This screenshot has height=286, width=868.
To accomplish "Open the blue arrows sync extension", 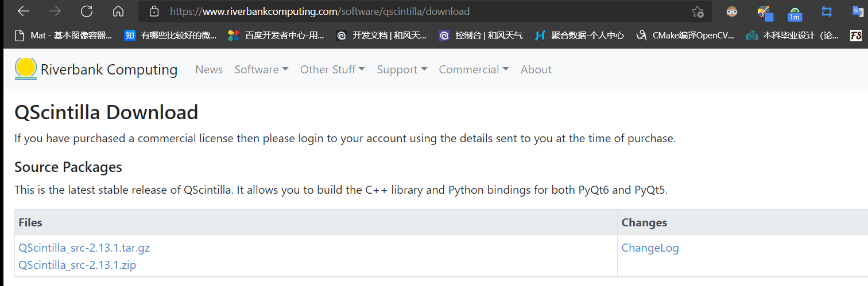I will pyautogui.click(x=827, y=11).
